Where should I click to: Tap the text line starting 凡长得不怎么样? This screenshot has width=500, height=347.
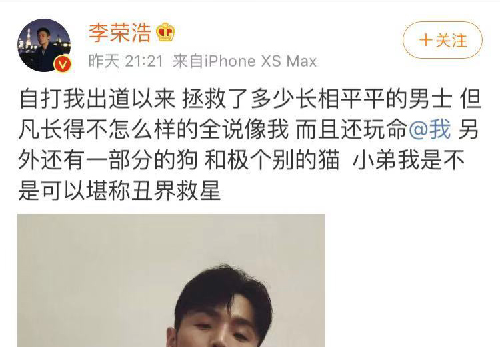coord(249,129)
